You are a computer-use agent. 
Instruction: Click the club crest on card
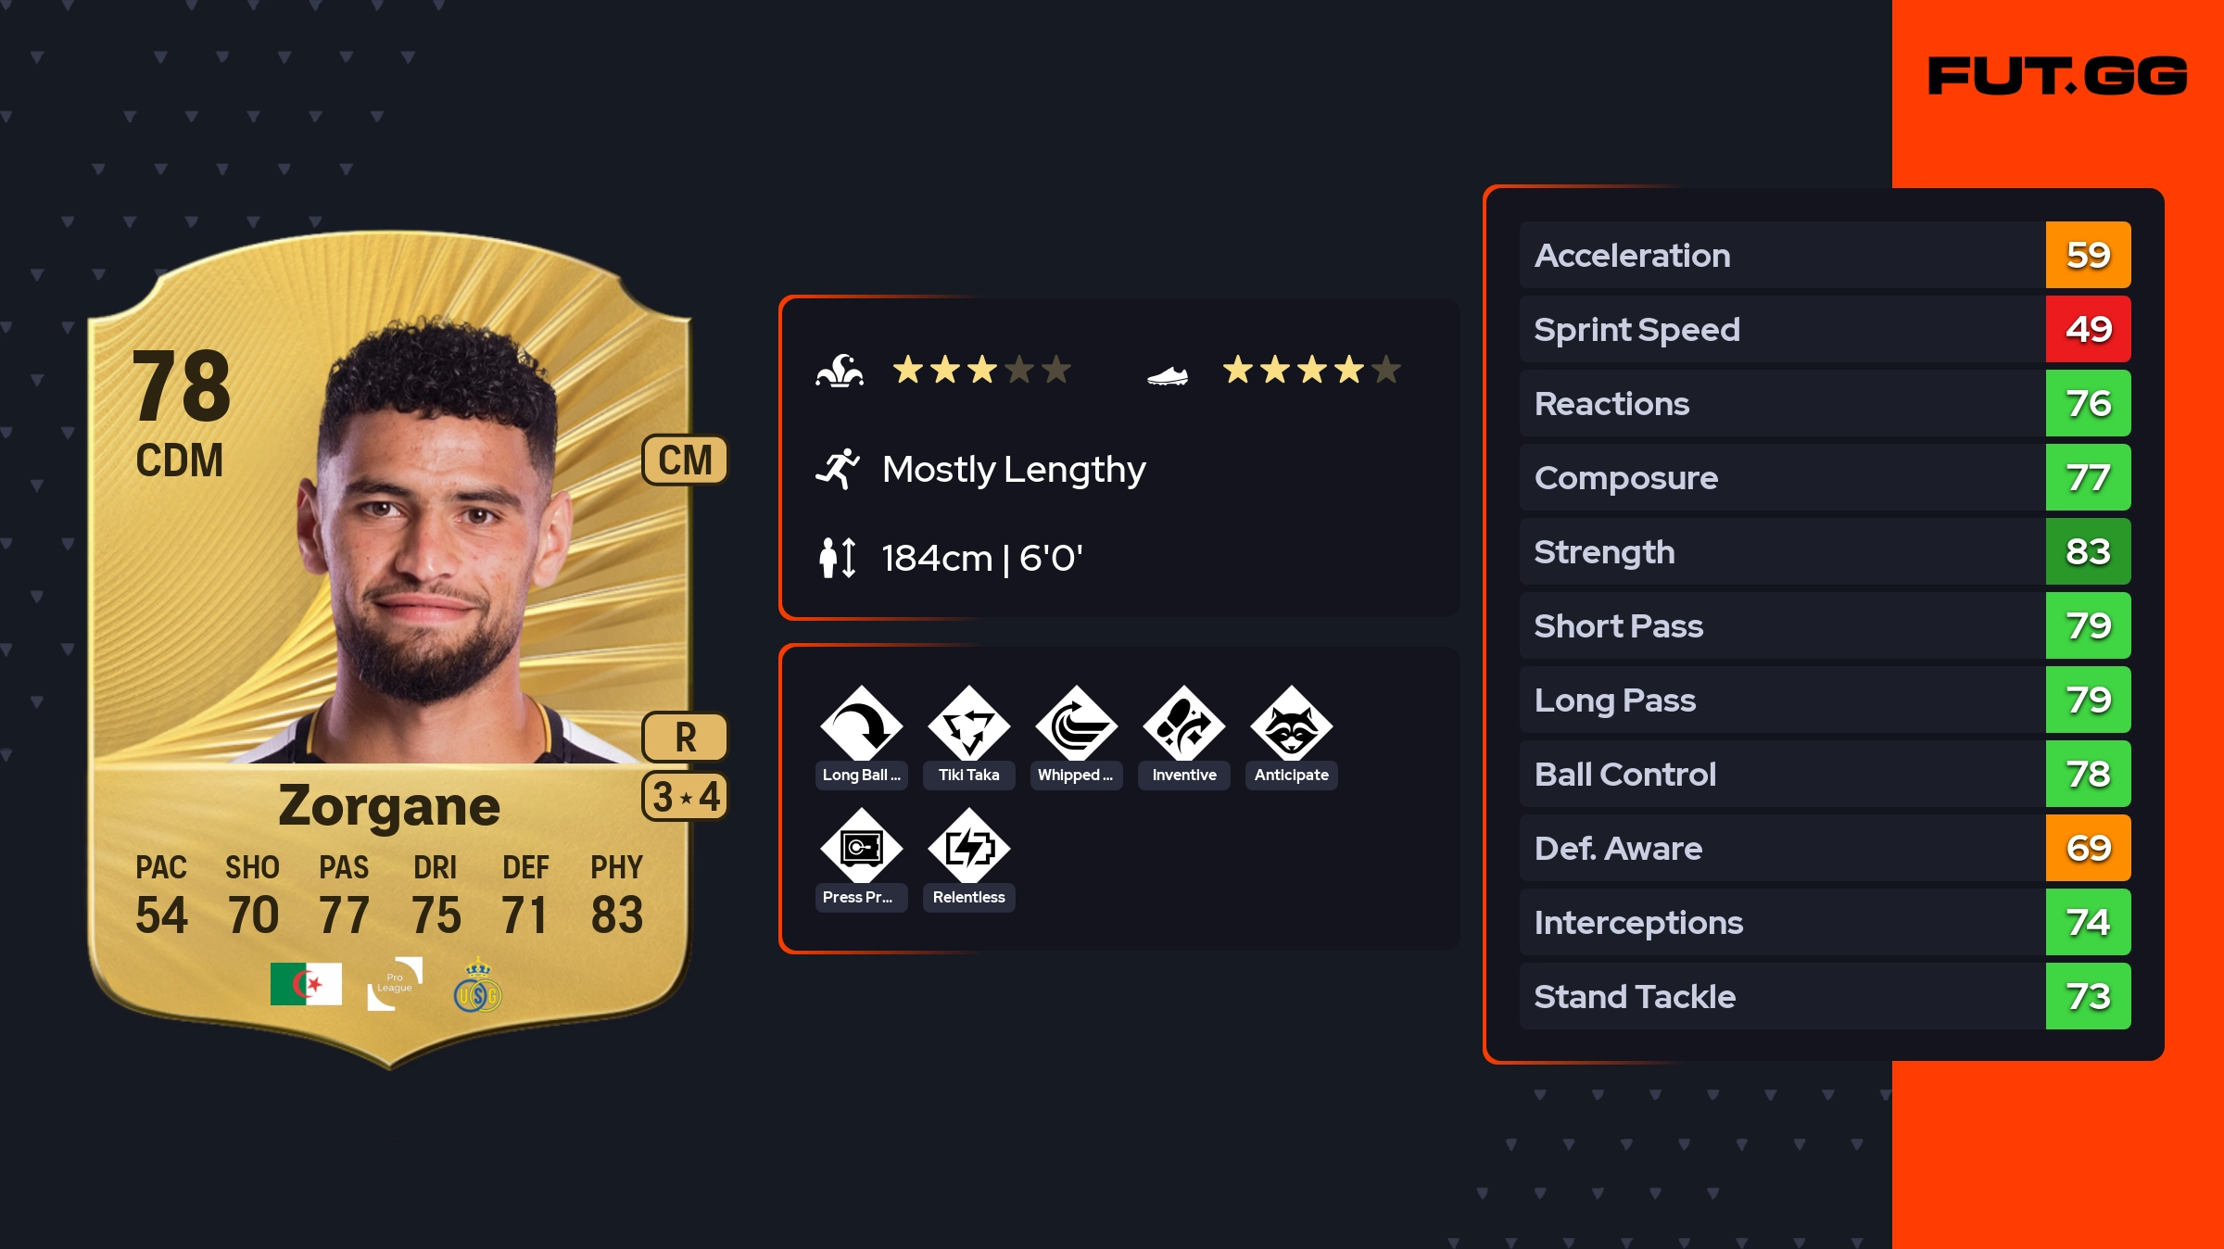pyautogui.click(x=478, y=986)
